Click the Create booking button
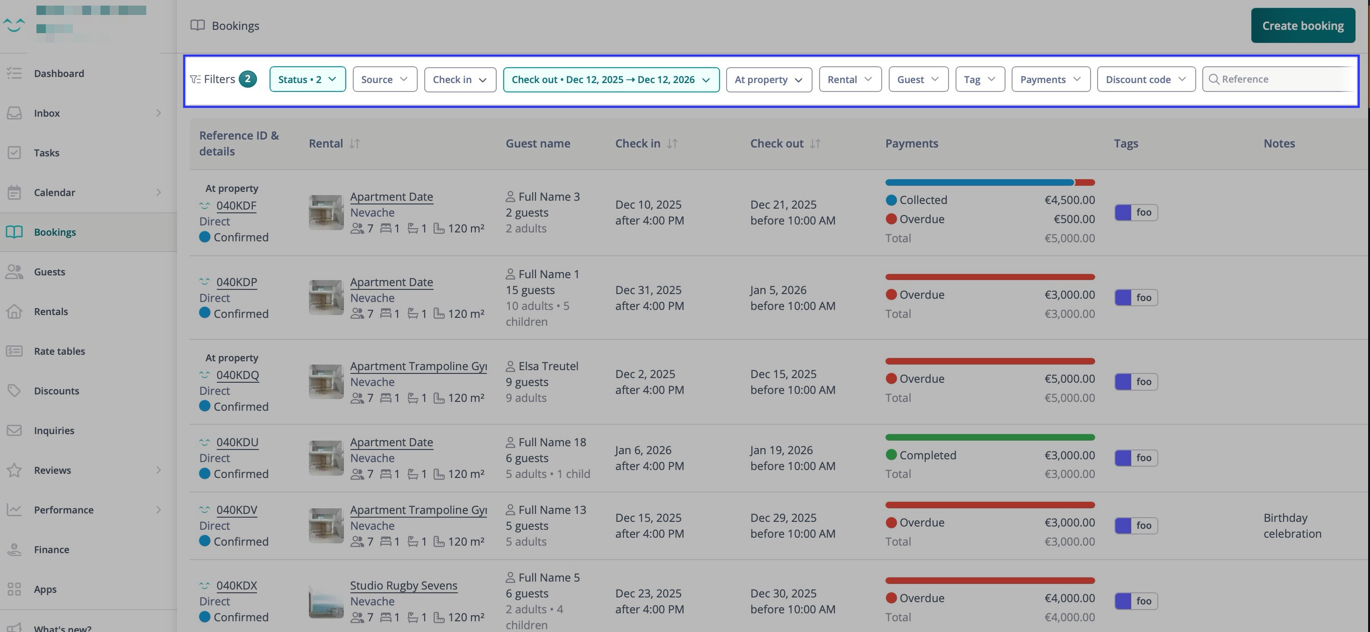This screenshot has width=1370, height=632. coord(1302,26)
